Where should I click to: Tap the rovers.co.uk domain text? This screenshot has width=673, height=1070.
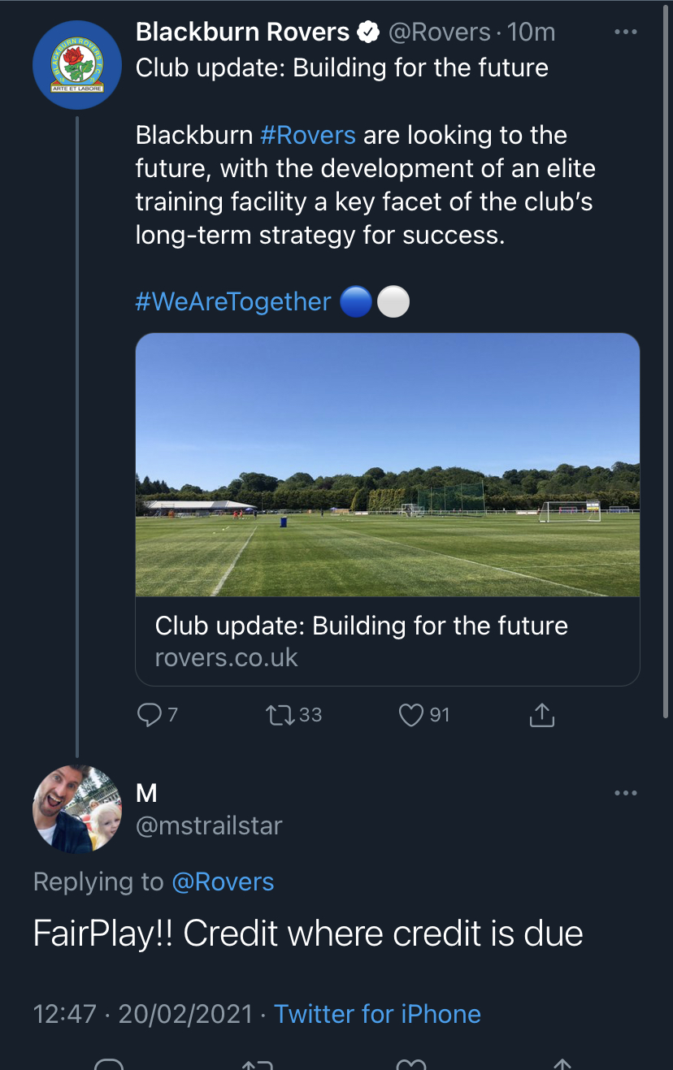pos(227,657)
